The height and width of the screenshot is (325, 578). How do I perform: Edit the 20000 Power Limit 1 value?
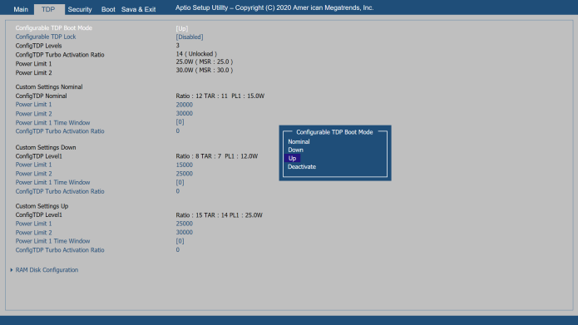pyautogui.click(x=185, y=105)
